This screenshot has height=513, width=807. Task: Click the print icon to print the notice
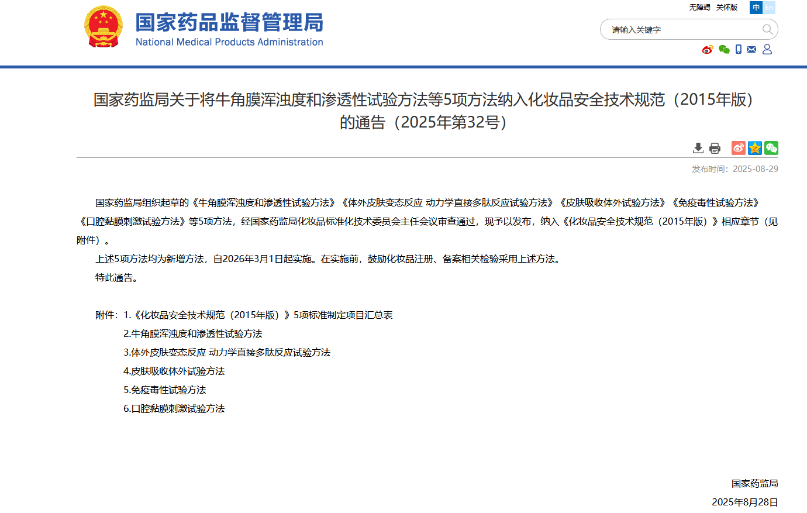point(715,149)
